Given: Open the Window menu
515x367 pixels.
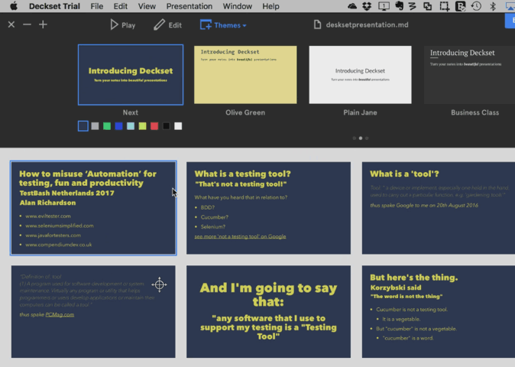Looking at the screenshot, I should [x=238, y=6].
